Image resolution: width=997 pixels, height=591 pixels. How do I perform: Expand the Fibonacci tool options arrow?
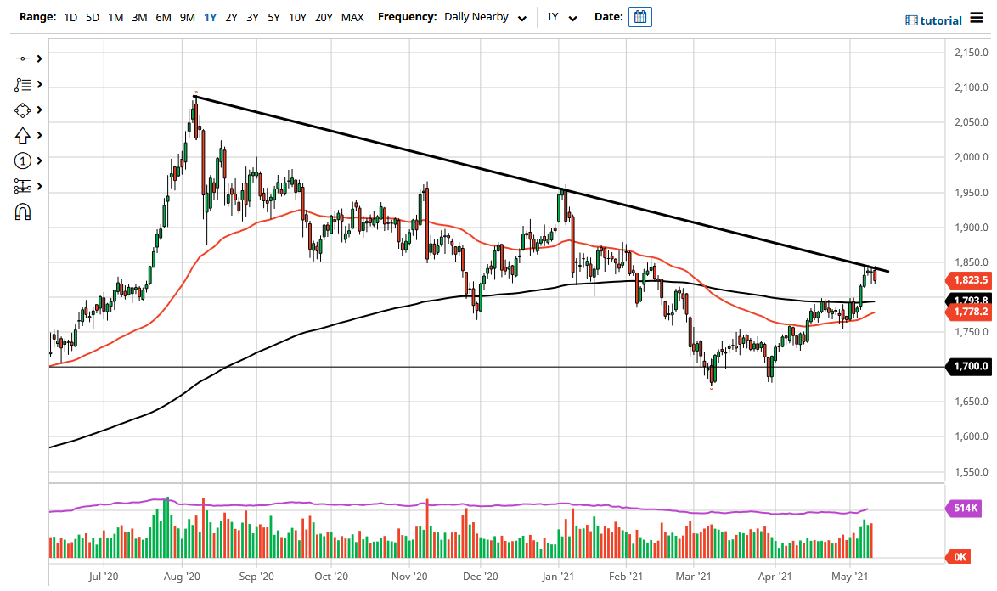[39, 85]
